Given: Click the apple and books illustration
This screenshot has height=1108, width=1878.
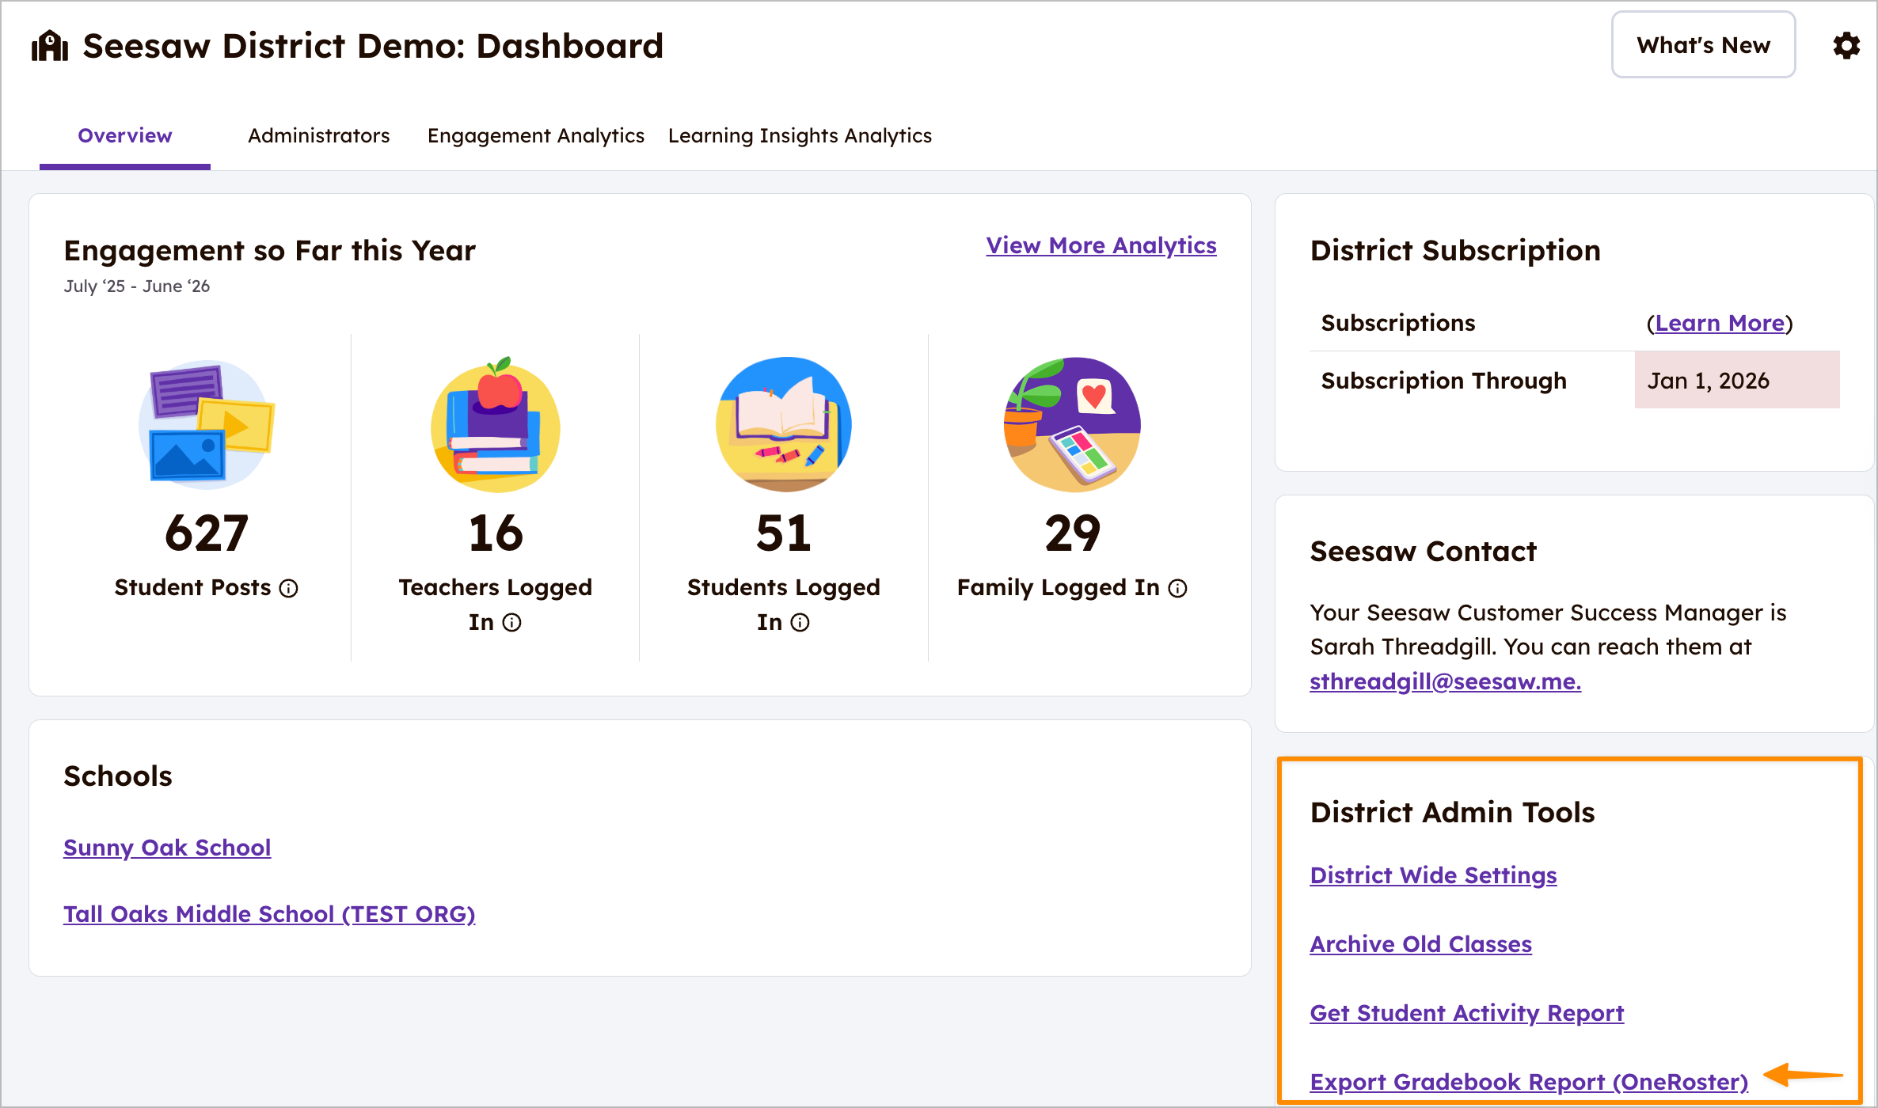Looking at the screenshot, I should coord(496,424).
